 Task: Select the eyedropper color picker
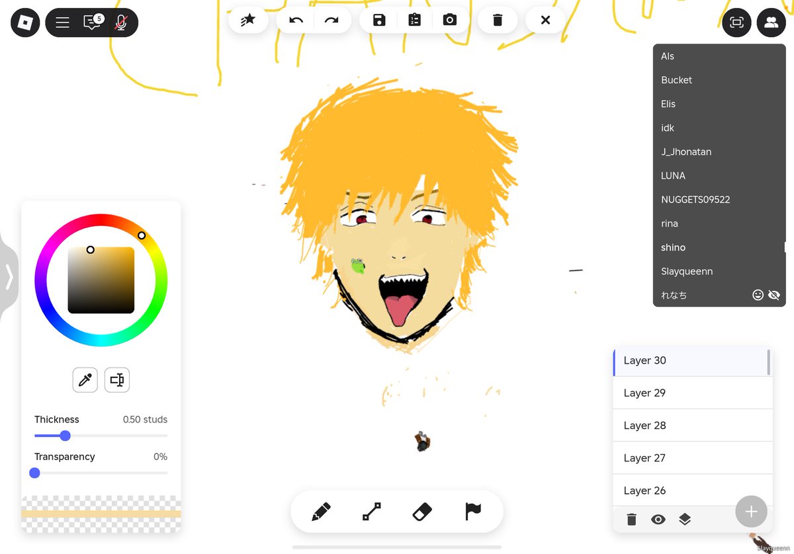(x=85, y=380)
